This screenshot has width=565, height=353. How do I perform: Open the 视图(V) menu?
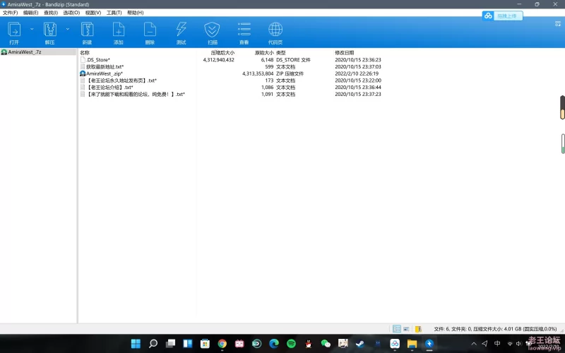[x=93, y=13]
